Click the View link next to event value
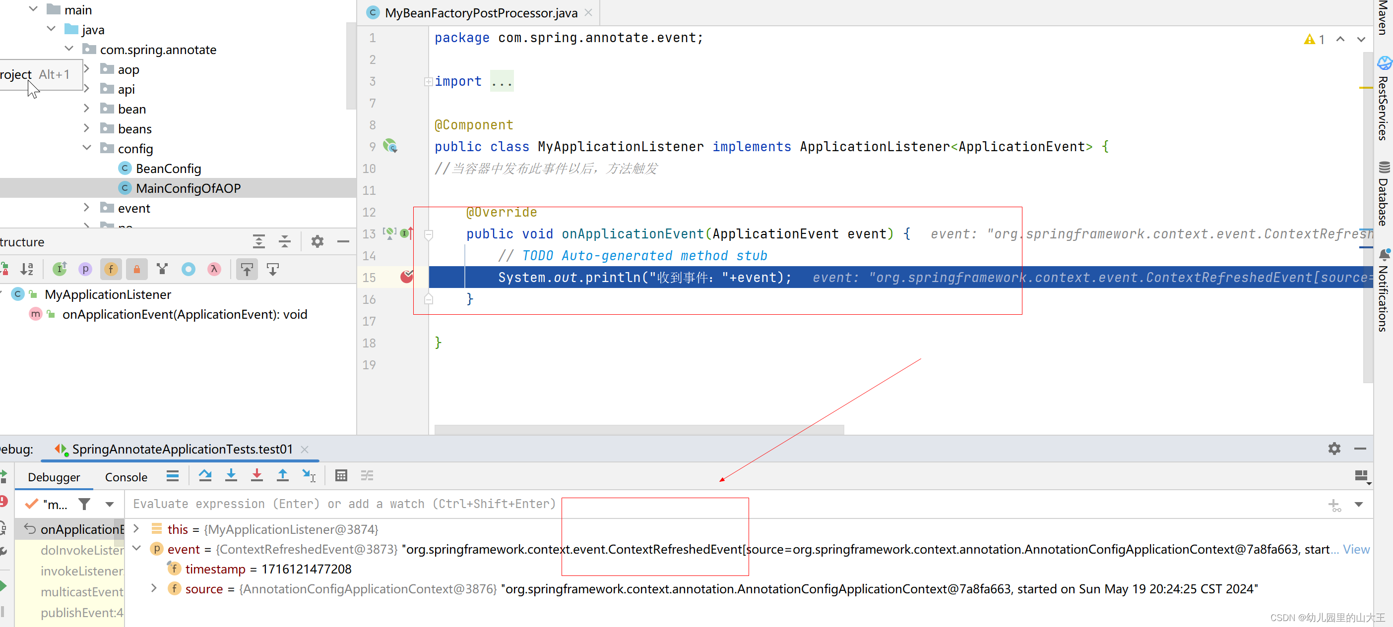Viewport: 1393px width, 627px height. [1356, 549]
